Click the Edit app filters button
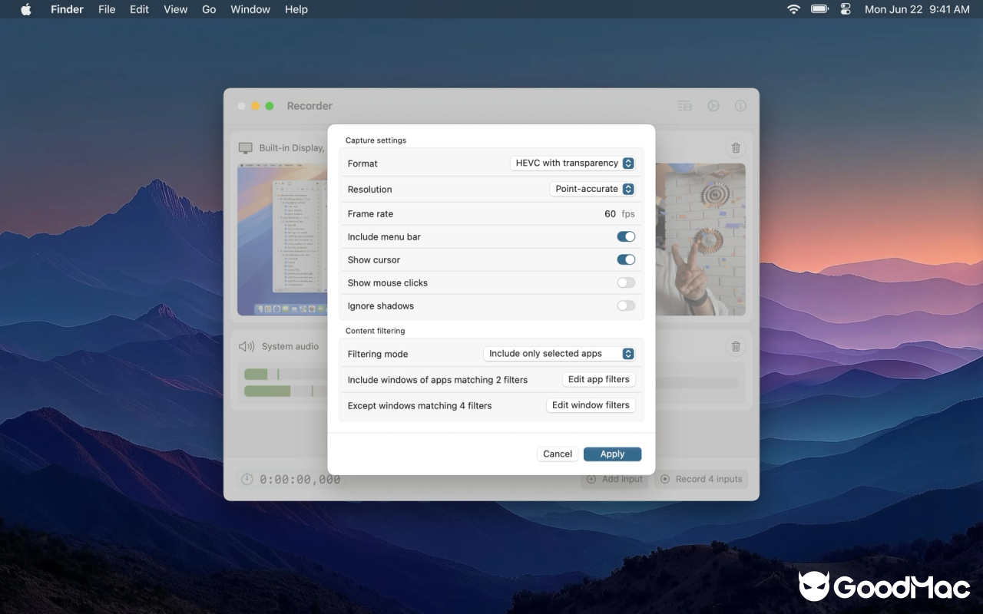This screenshot has width=983, height=614. (x=598, y=379)
